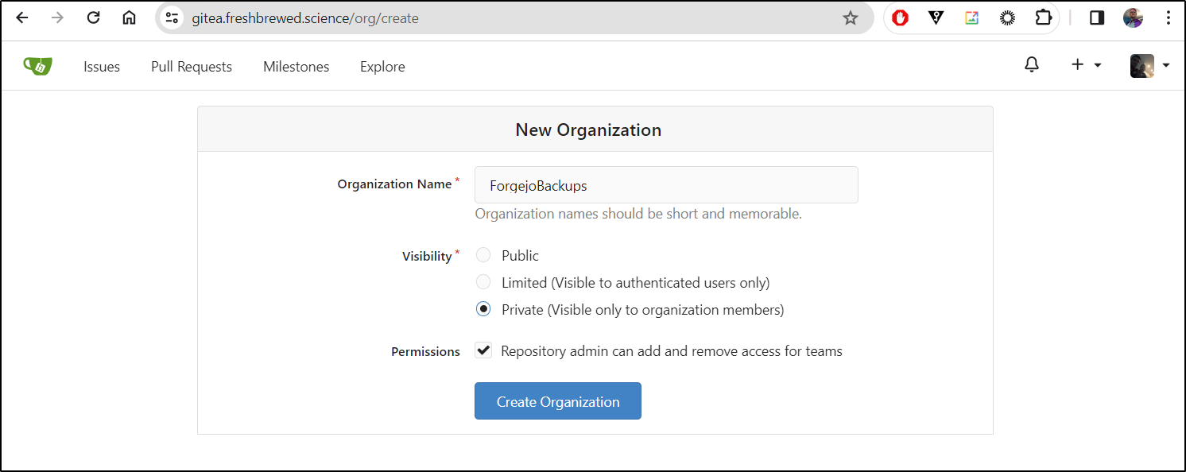Viewport: 1186px width, 472px height.
Task: Click the Organization Name input field
Action: click(666, 185)
